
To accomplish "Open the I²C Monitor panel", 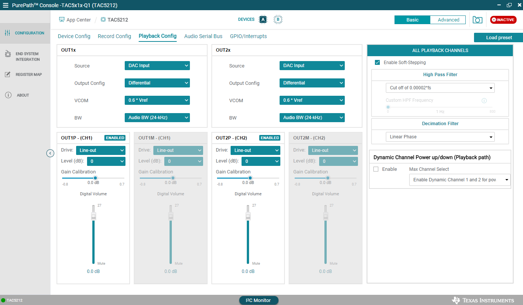I will 258,300.
